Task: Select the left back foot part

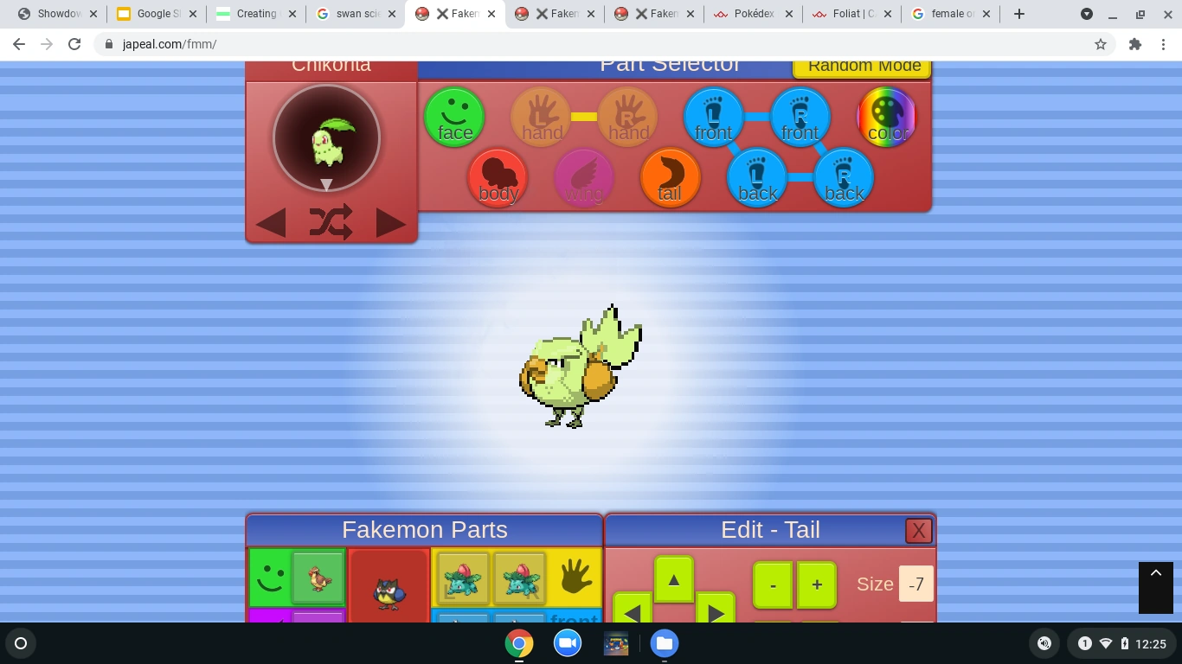Action: pos(757,178)
